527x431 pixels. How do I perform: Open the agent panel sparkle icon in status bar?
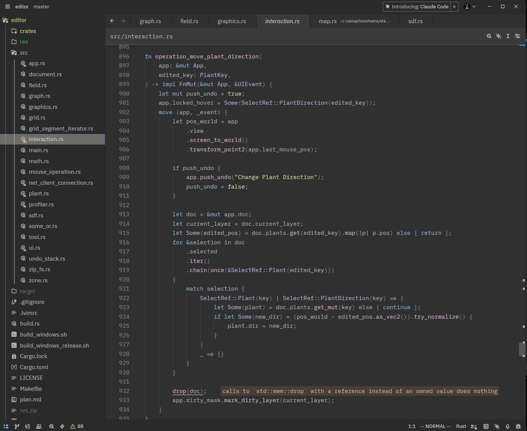497,426
